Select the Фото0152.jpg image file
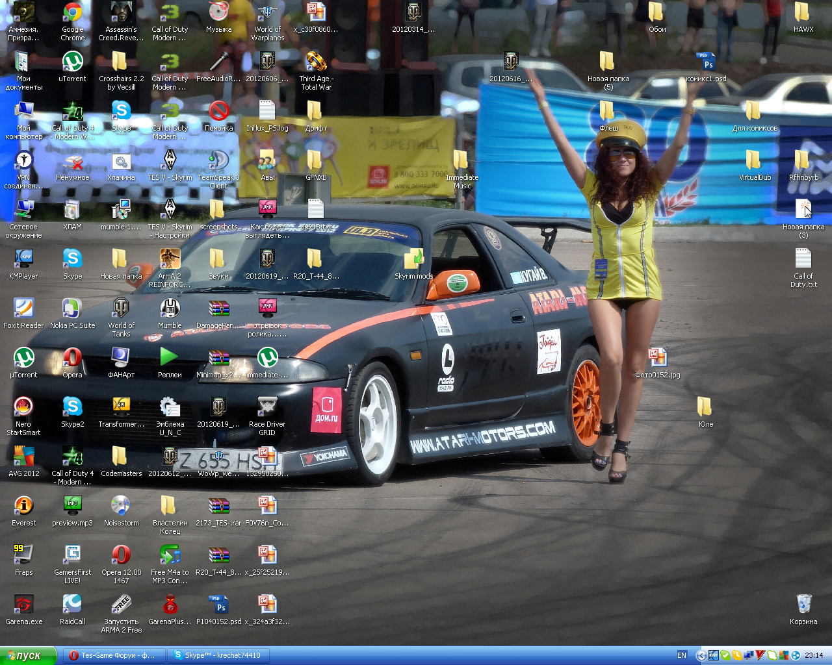 [657, 358]
